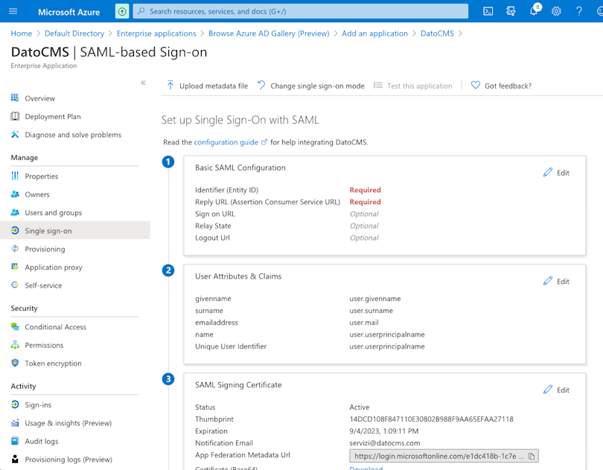Click the Thumbprint value text
The width and height of the screenshot is (603, 470).
pos(431,419)
